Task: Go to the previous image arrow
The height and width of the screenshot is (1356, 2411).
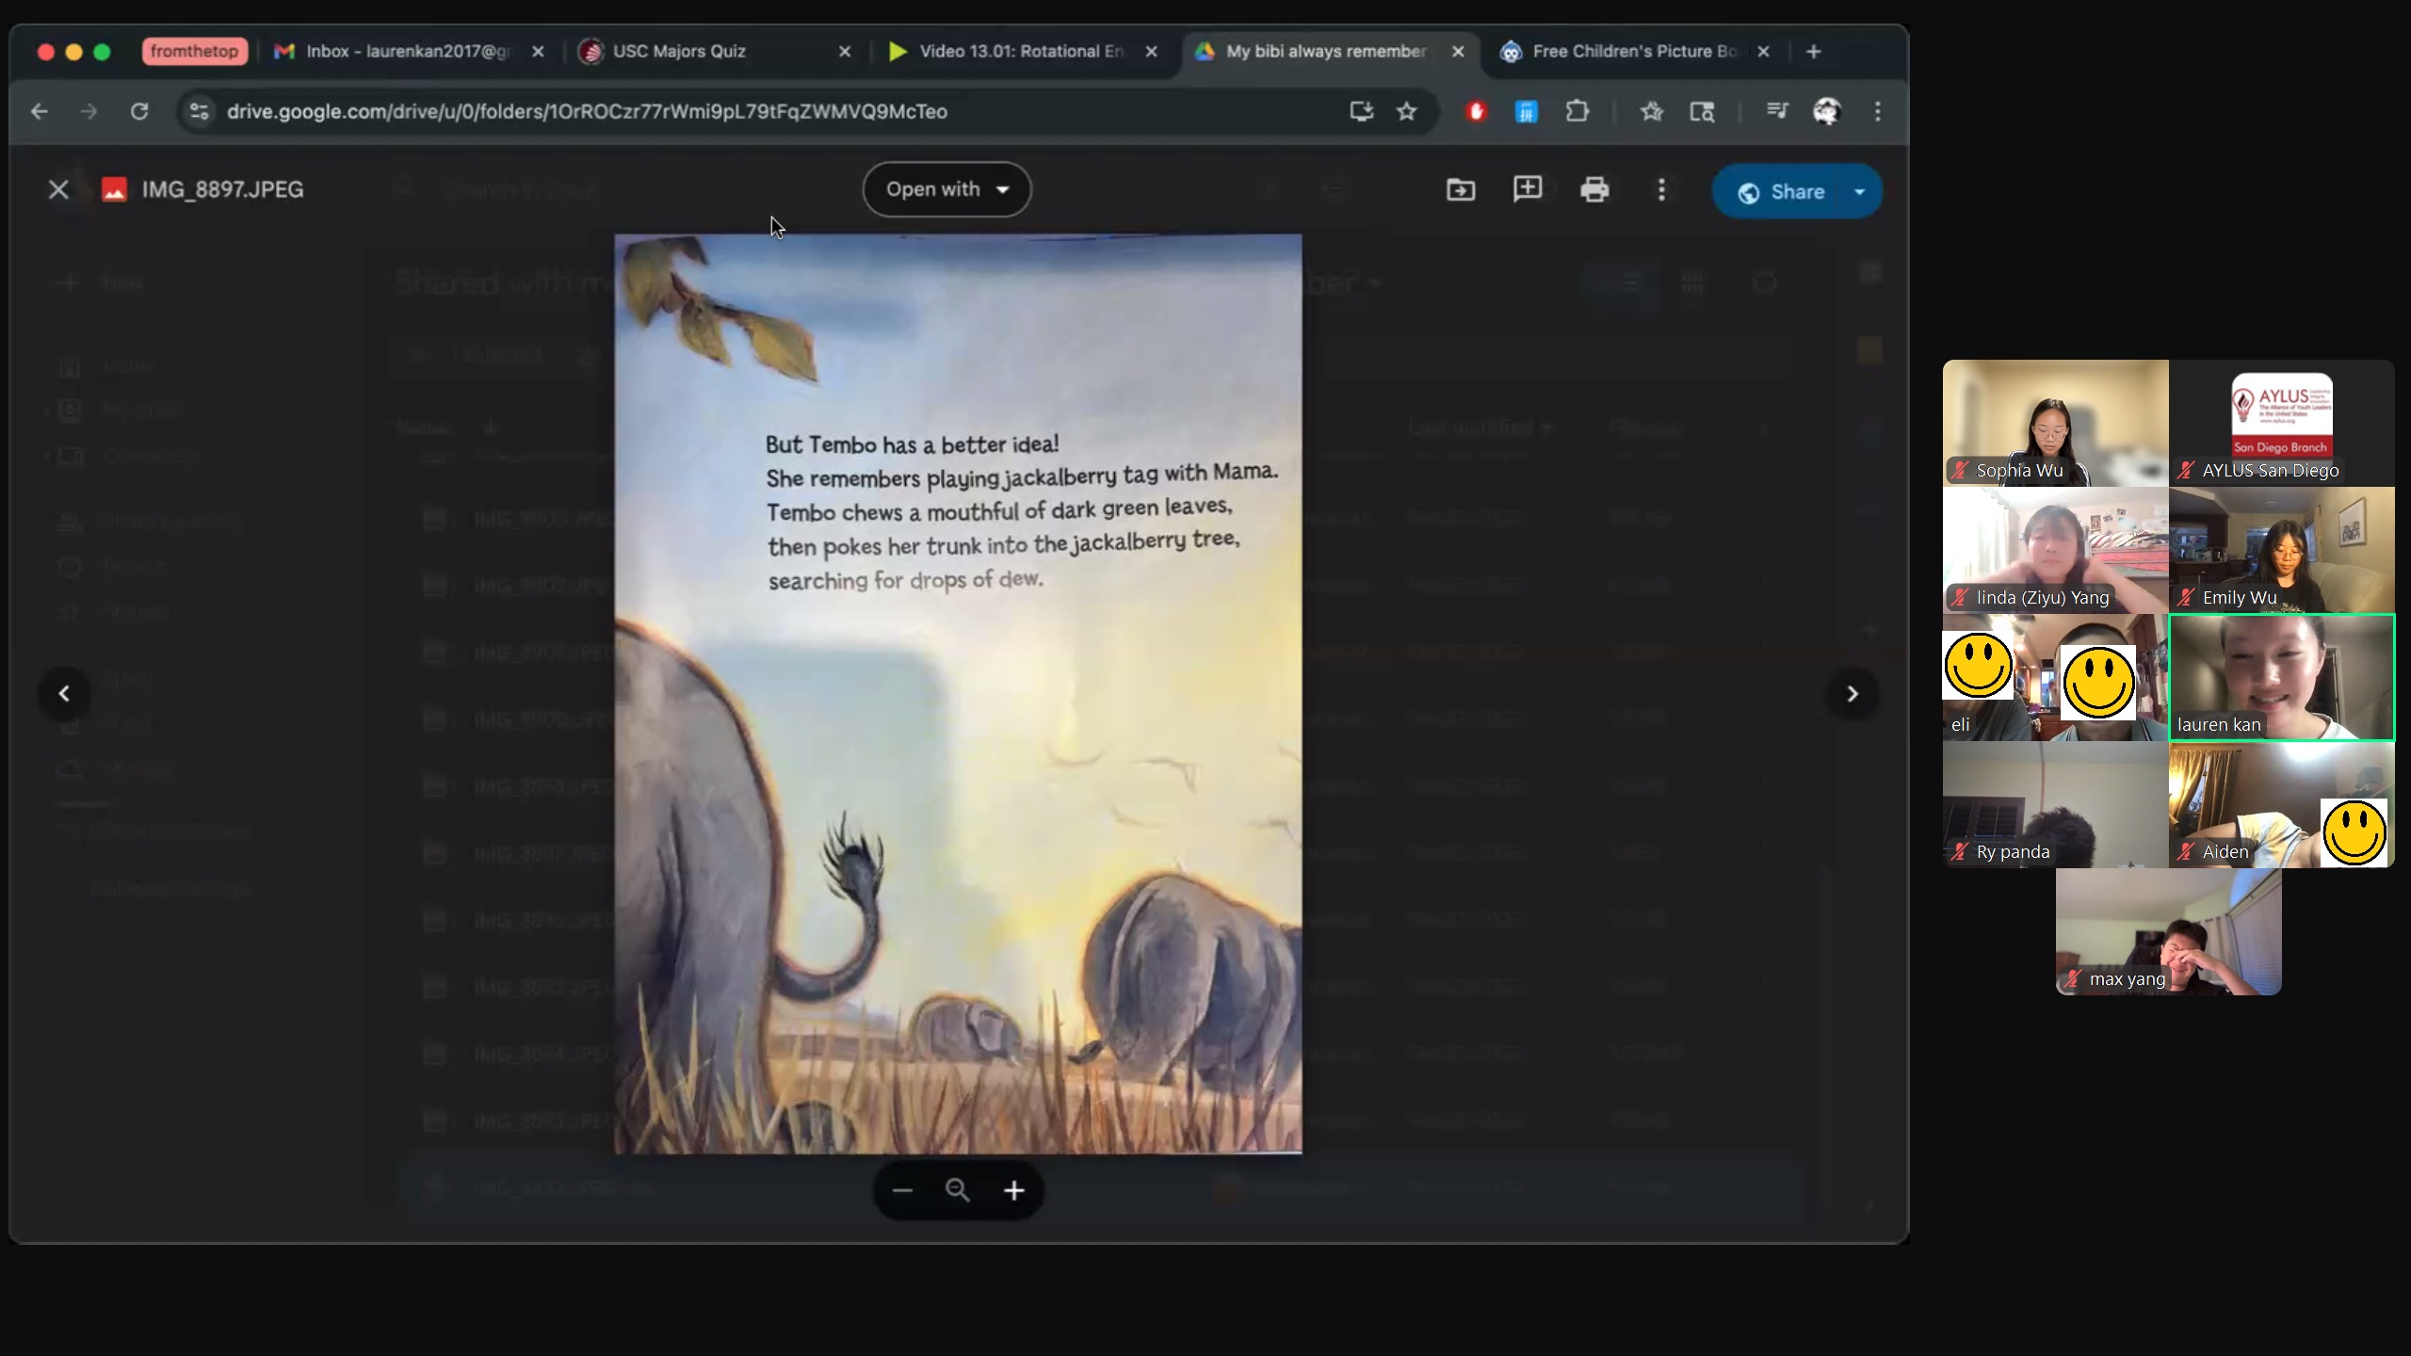Action: (x=64, y=694)
